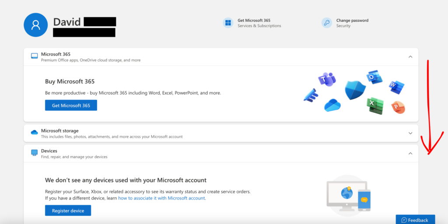The height and width of the screenshot is (224, 448).
Task: Open how to associate it with Microsoft account link
Action: click(x=161, y=198)
